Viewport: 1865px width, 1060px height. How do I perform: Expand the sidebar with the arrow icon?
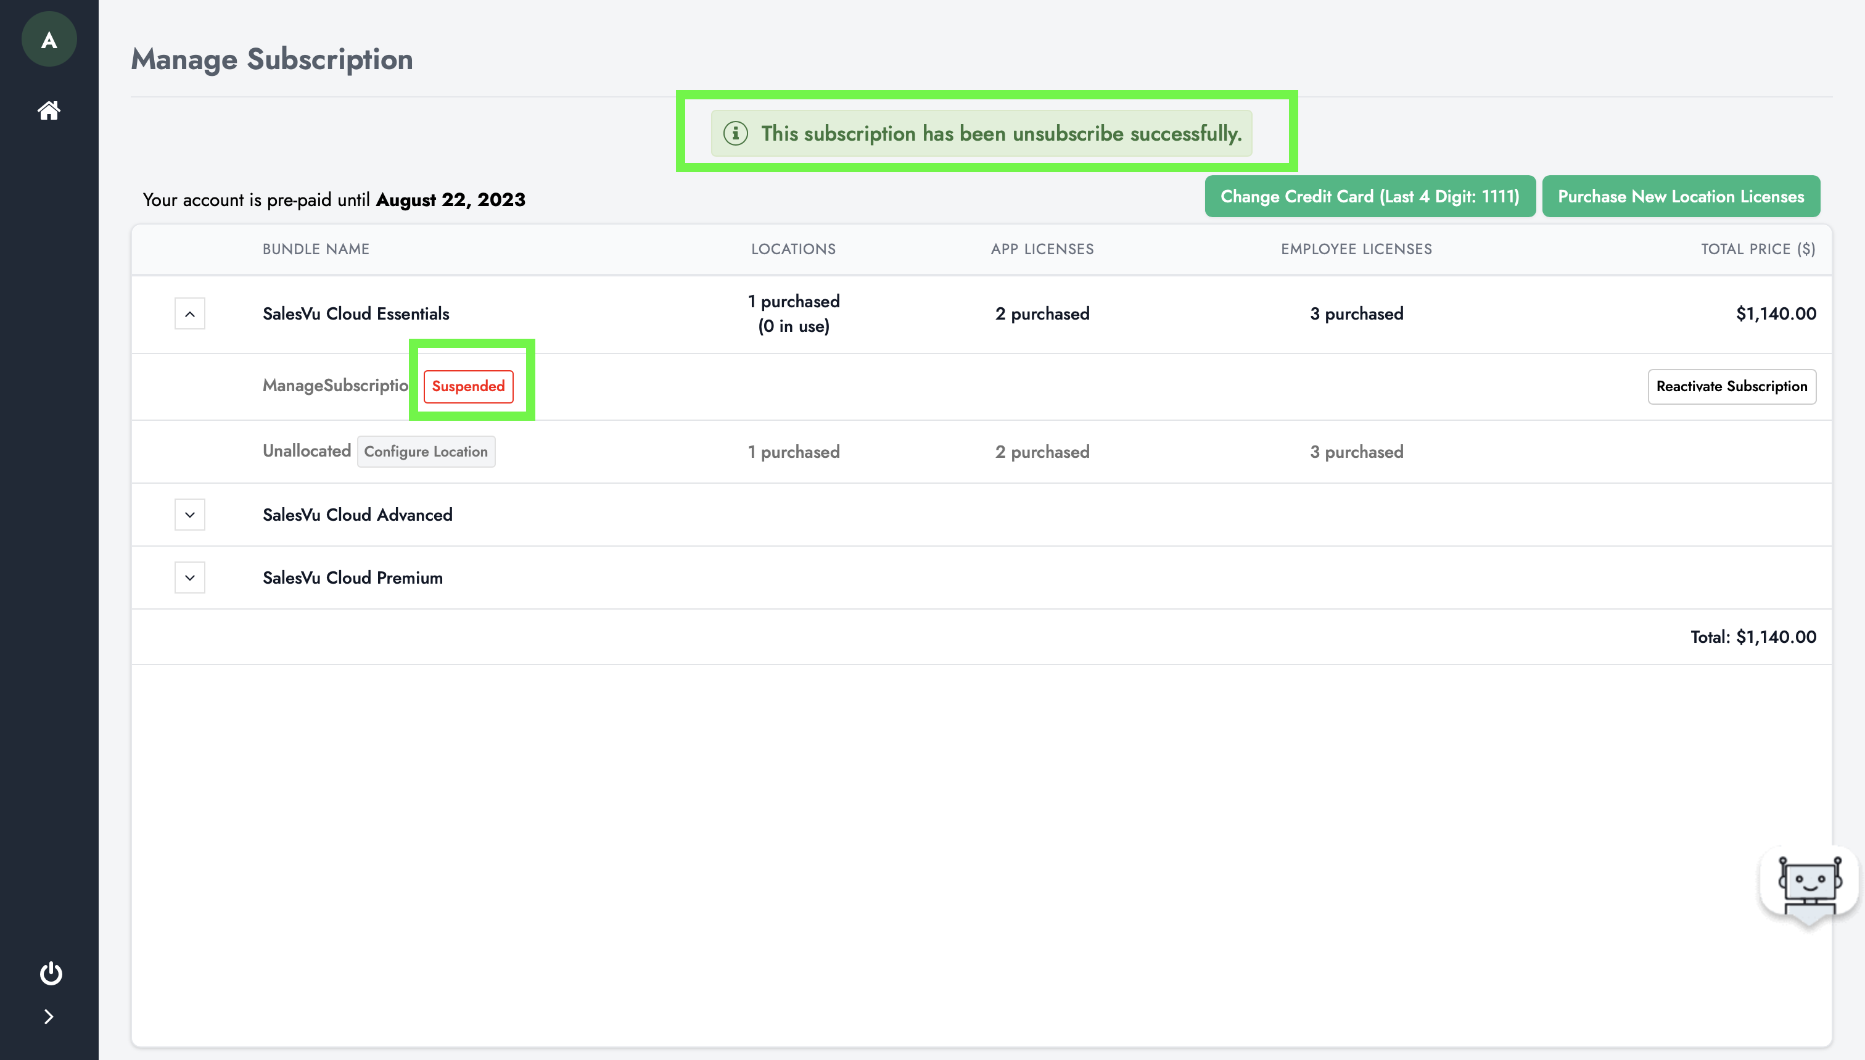(49, 1016)
